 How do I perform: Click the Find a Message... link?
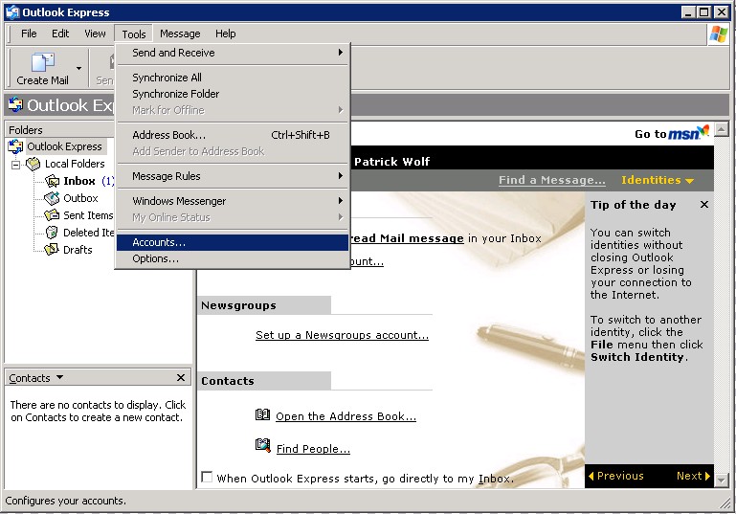pyautogui.click(x=551, y=180)
